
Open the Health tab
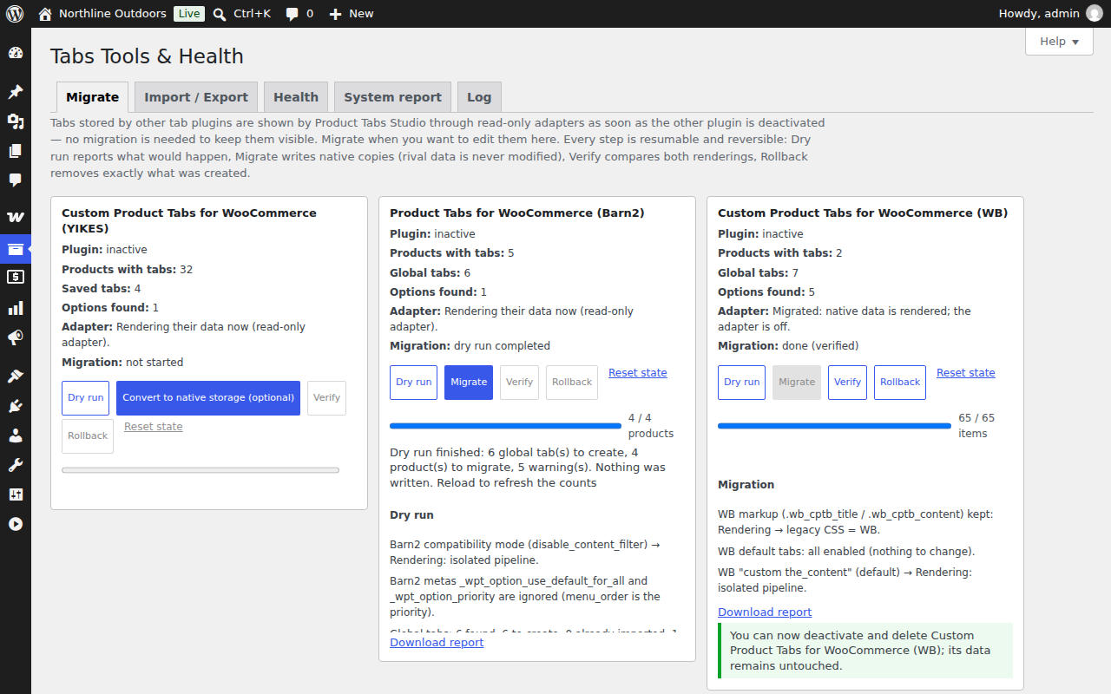click(296, 97)
